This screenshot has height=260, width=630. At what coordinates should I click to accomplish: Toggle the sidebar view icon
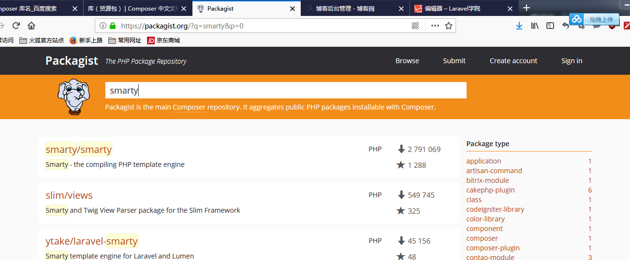[x=550, y=26]
